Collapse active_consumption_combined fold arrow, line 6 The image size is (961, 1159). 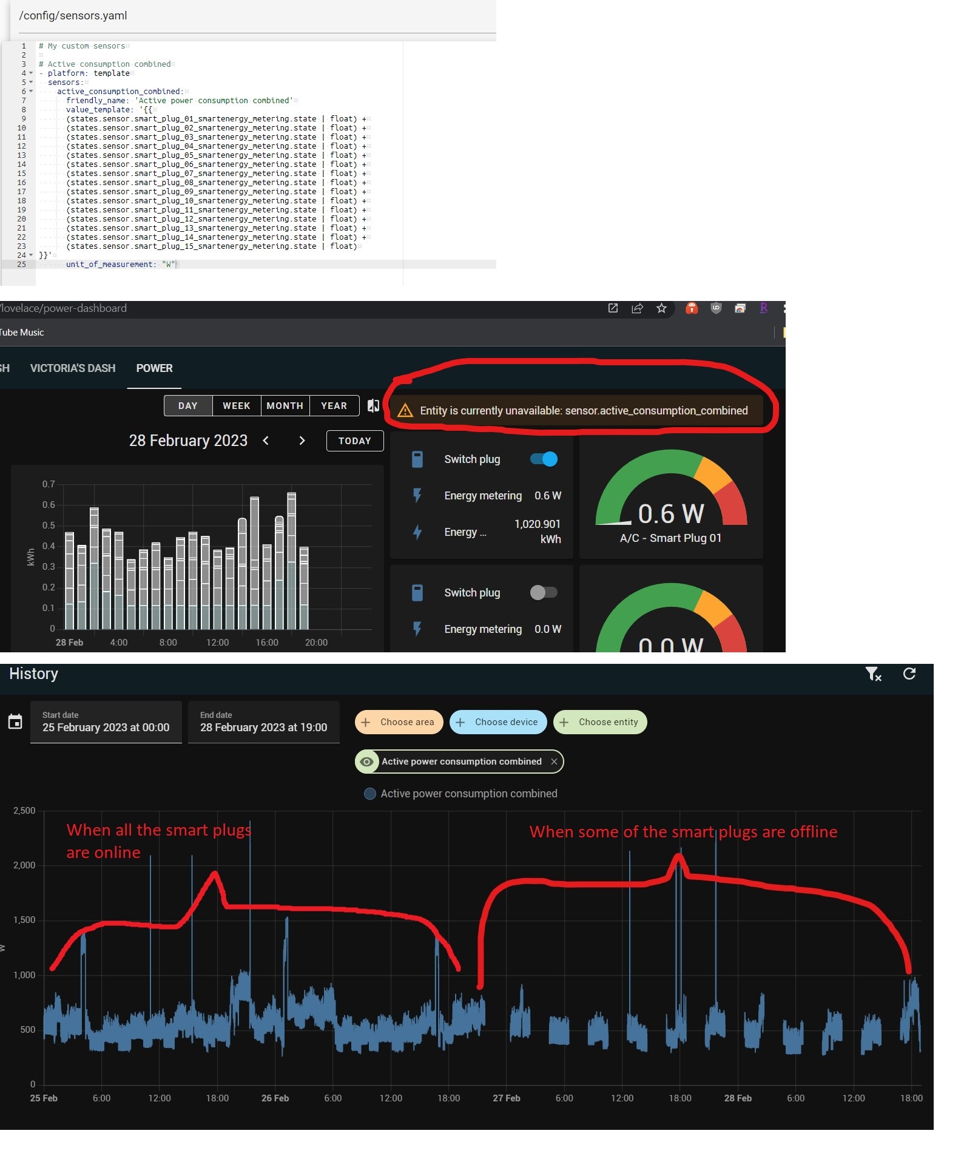(x=31, y=92)
